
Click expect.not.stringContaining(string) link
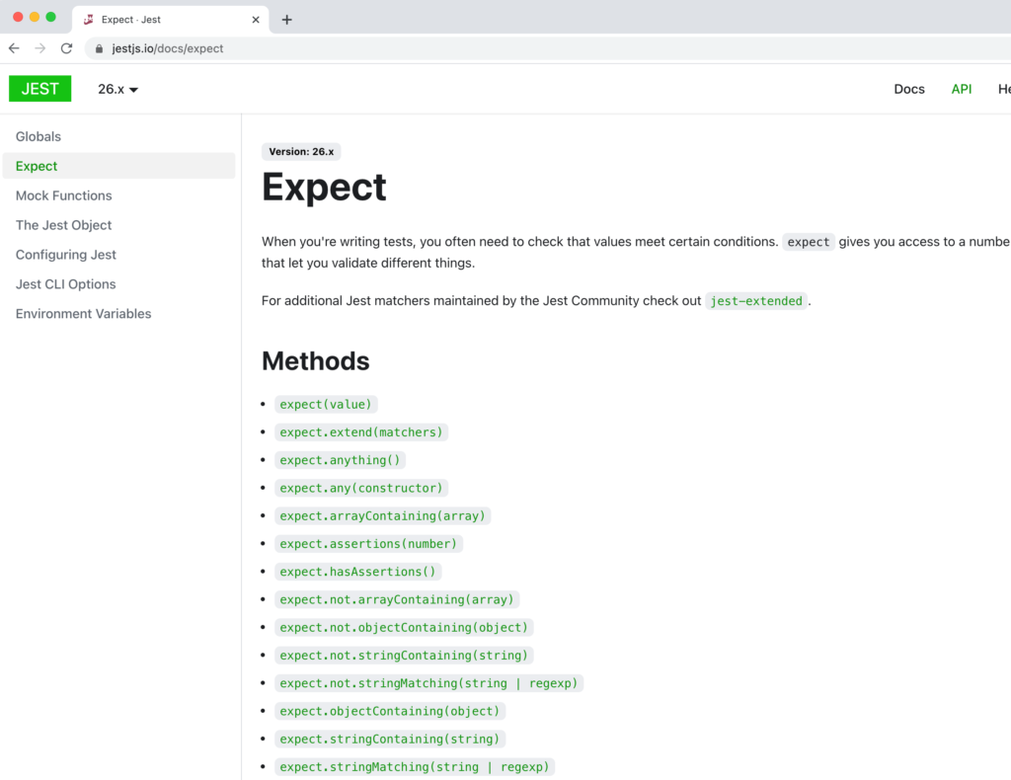pyautogui.click(x=404, y=655)
